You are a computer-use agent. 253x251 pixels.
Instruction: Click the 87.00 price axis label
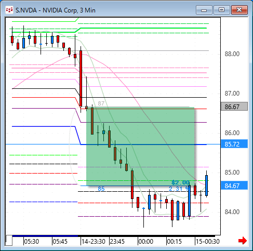click(x=232, y=94)
